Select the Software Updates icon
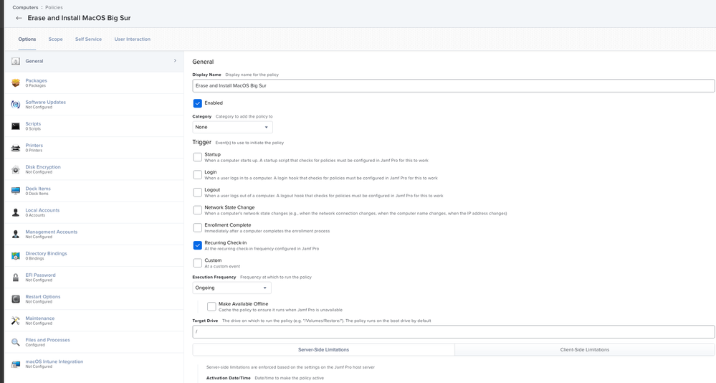 pyautogui.click(x=16, y=104)
